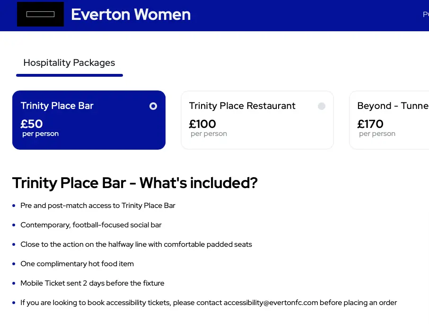Click the "What's included?" heading

(135, 183)
